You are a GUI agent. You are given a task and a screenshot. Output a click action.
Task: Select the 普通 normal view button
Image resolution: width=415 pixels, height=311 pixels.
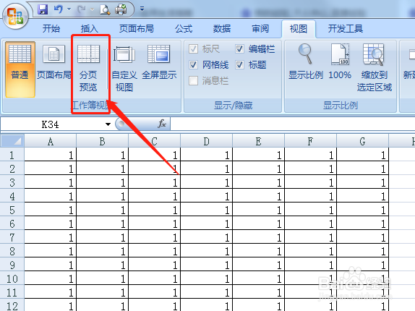(20, 69)
